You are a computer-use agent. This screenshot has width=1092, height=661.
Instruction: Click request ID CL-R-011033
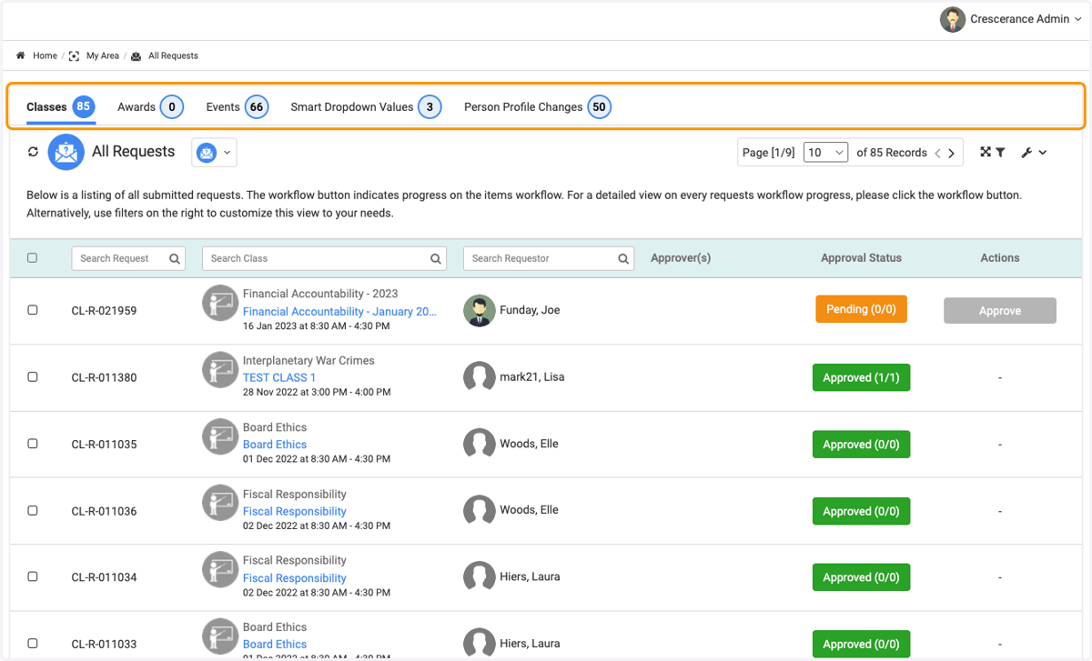point(105,644)
